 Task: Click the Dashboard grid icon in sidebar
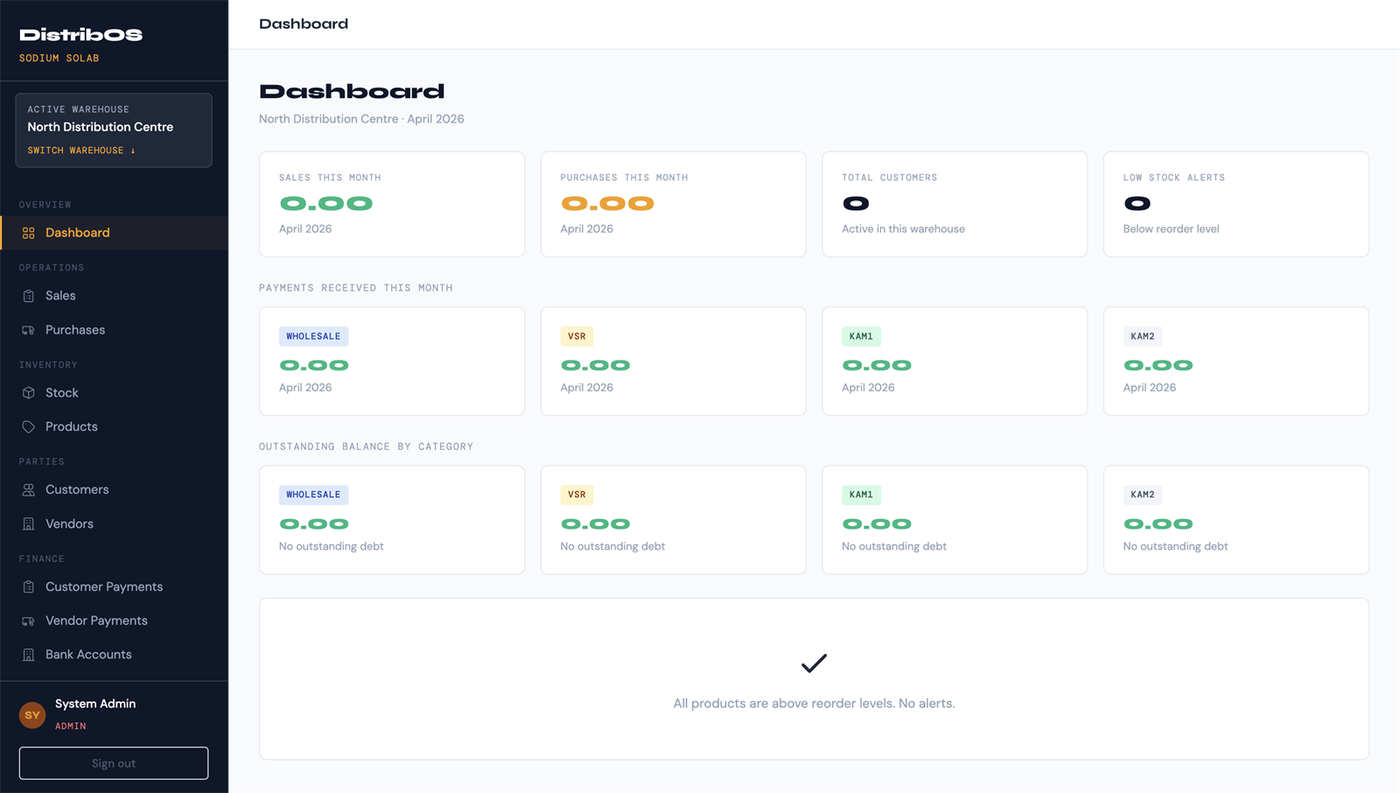29,233
